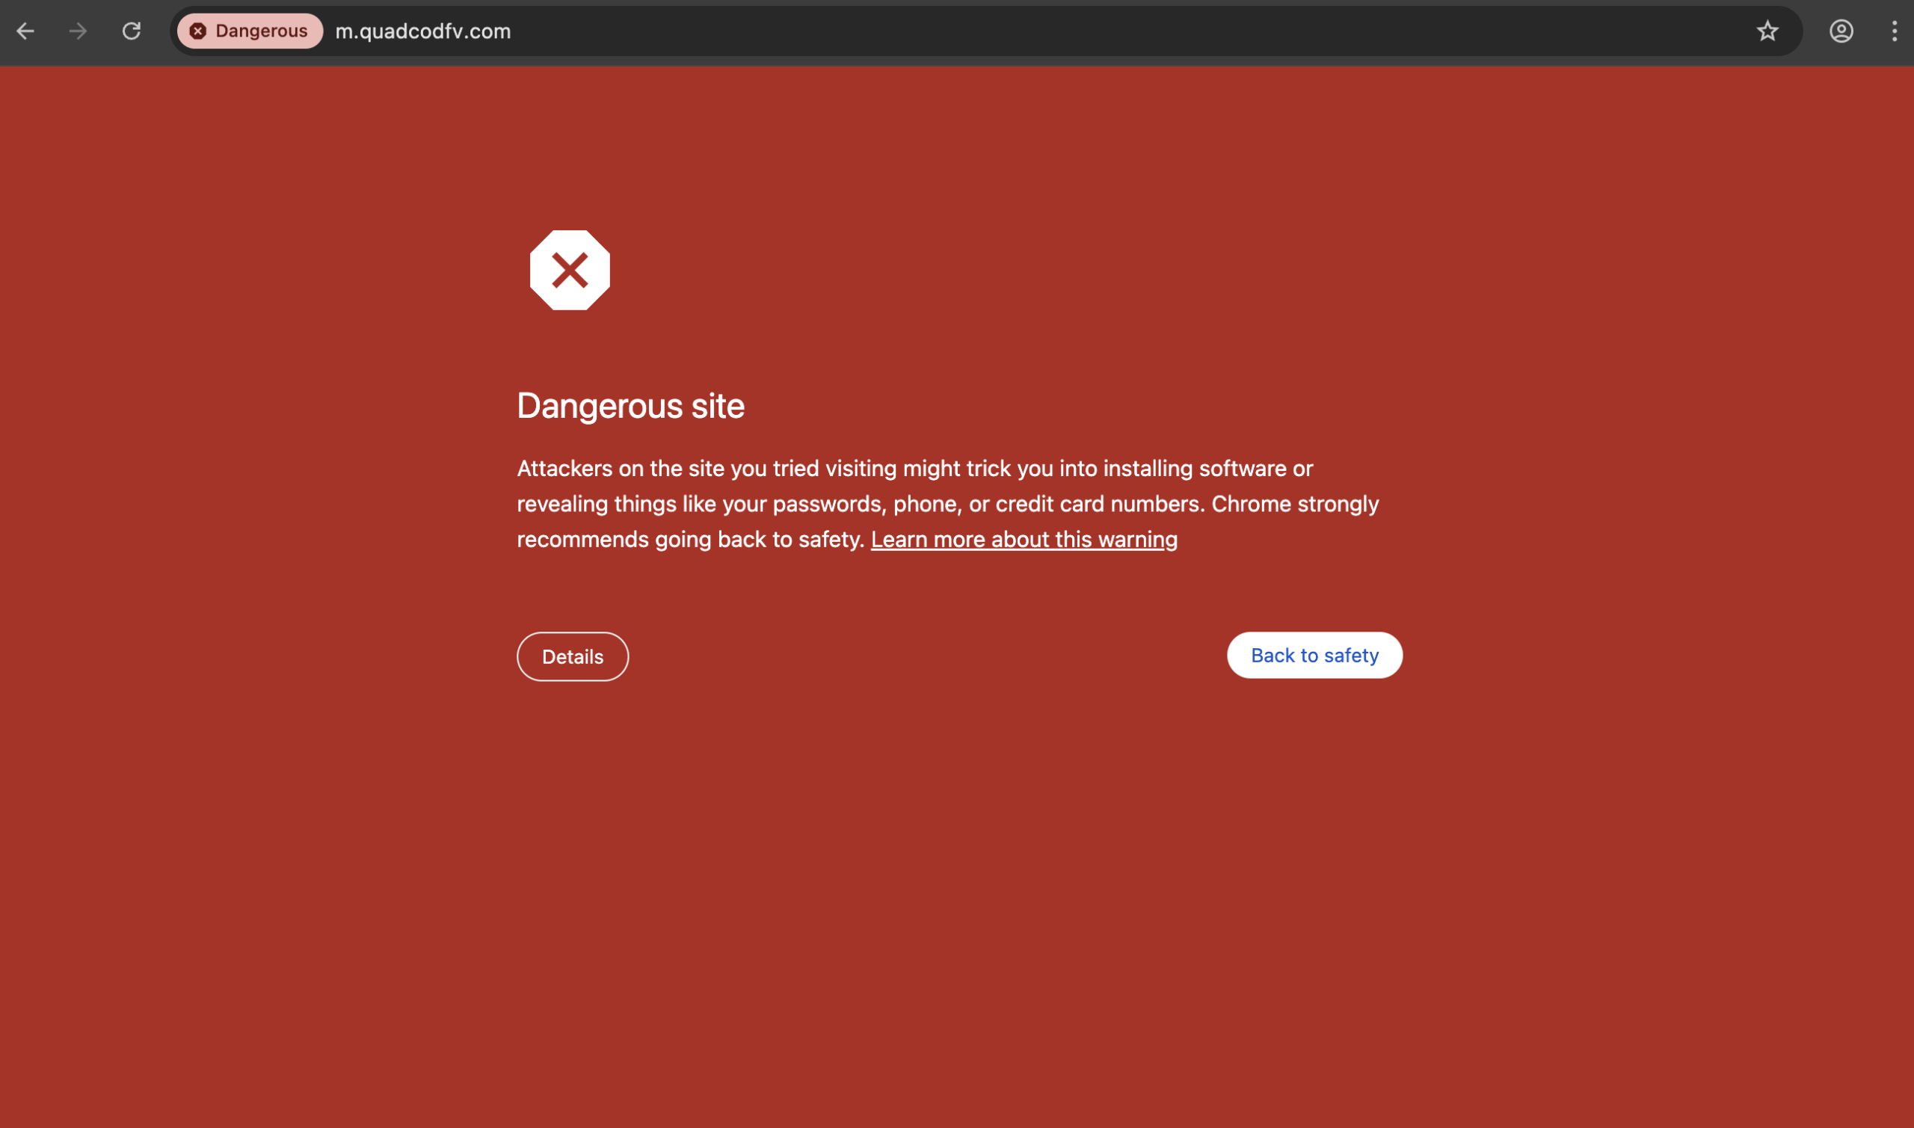Bookmark this page using the star icon
Screen dimensions: 1914x1128
(x=1767, y=31)
